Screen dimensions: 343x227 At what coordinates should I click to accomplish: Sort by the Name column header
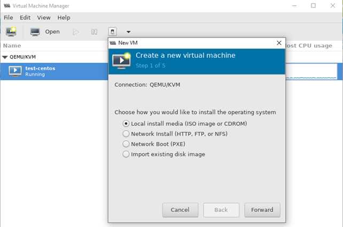tap(12, 46)
